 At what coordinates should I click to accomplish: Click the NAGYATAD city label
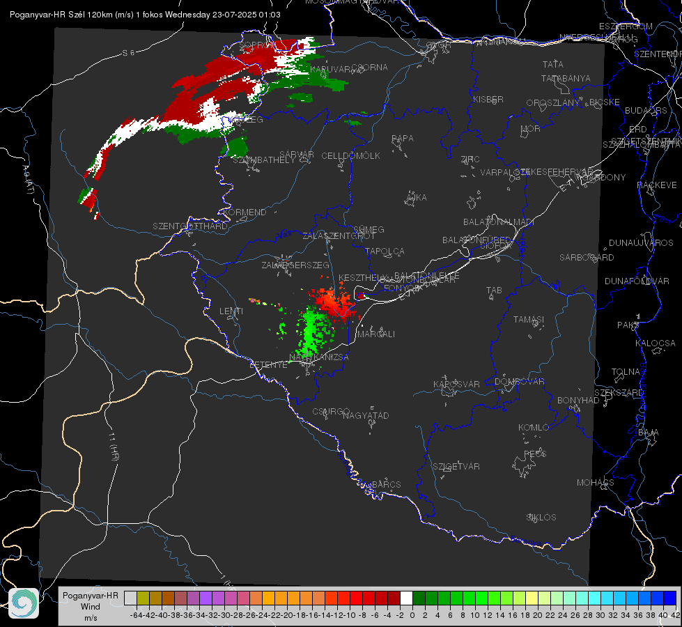366,415
